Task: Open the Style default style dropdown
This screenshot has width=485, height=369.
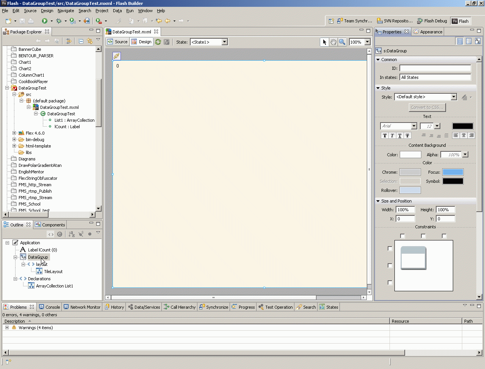Action: tap(454, 97)
